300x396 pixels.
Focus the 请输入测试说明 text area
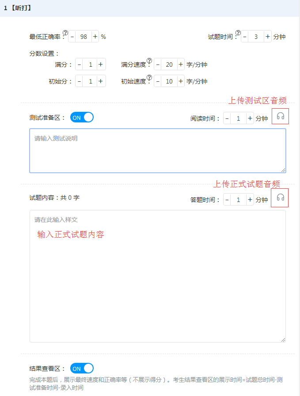158,151
